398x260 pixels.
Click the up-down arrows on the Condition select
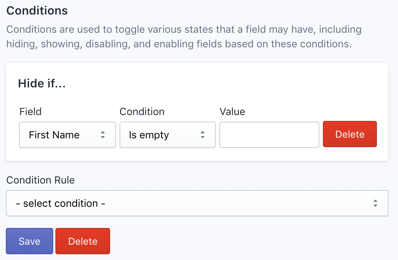click(203, 135)
